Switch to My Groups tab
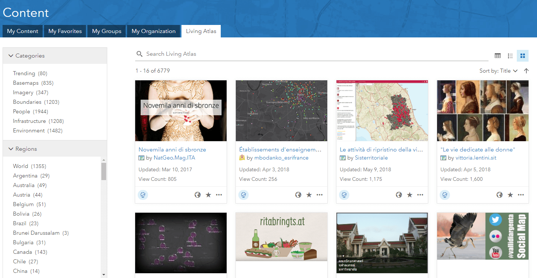This screenshot has width=537, height=278. (x=107, y=31)
